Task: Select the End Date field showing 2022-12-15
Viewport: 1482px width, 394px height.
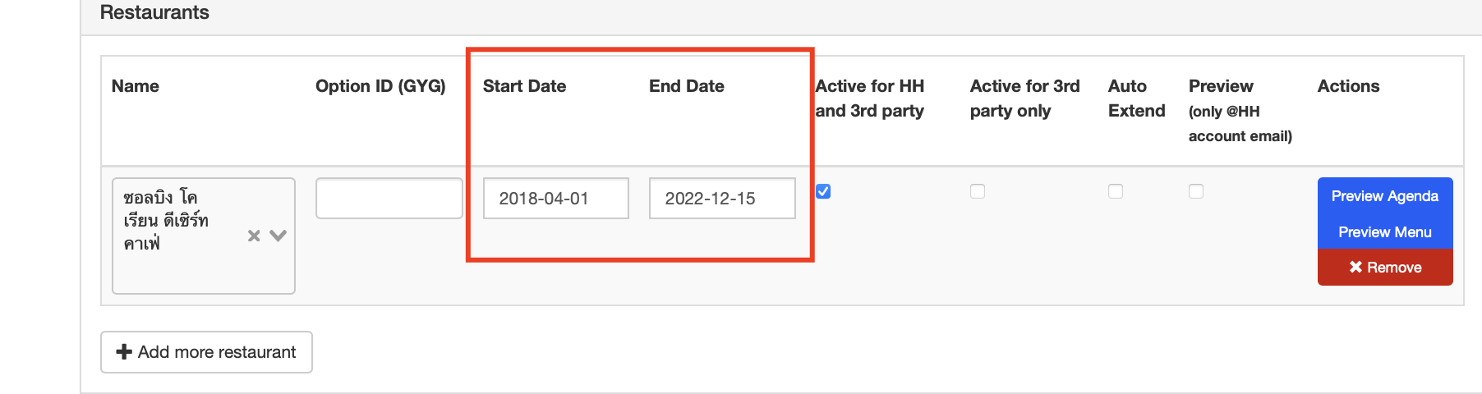Action: (x=721, y=199)
